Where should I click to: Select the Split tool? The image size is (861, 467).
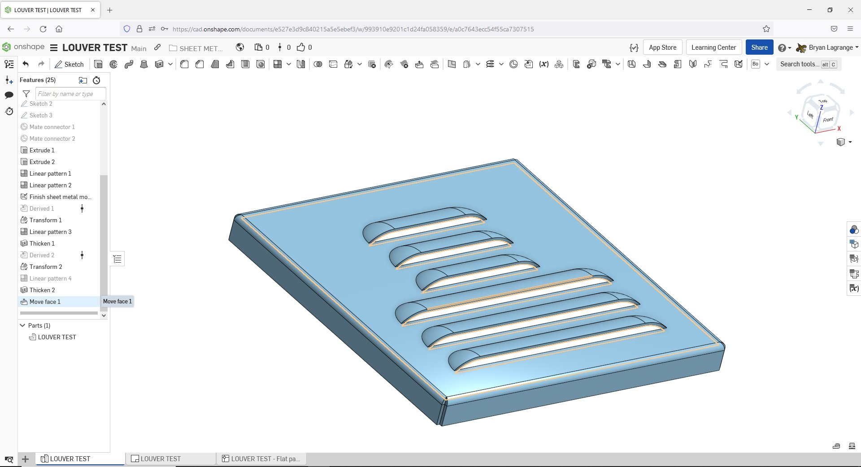pos(333,65)
